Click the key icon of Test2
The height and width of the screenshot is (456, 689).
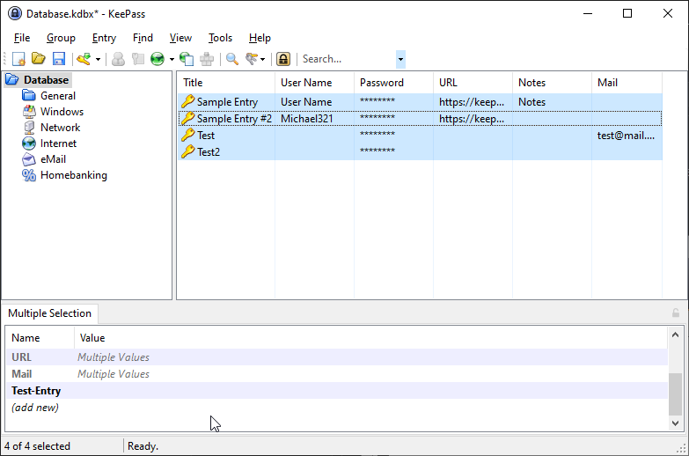tap(188, 151)
